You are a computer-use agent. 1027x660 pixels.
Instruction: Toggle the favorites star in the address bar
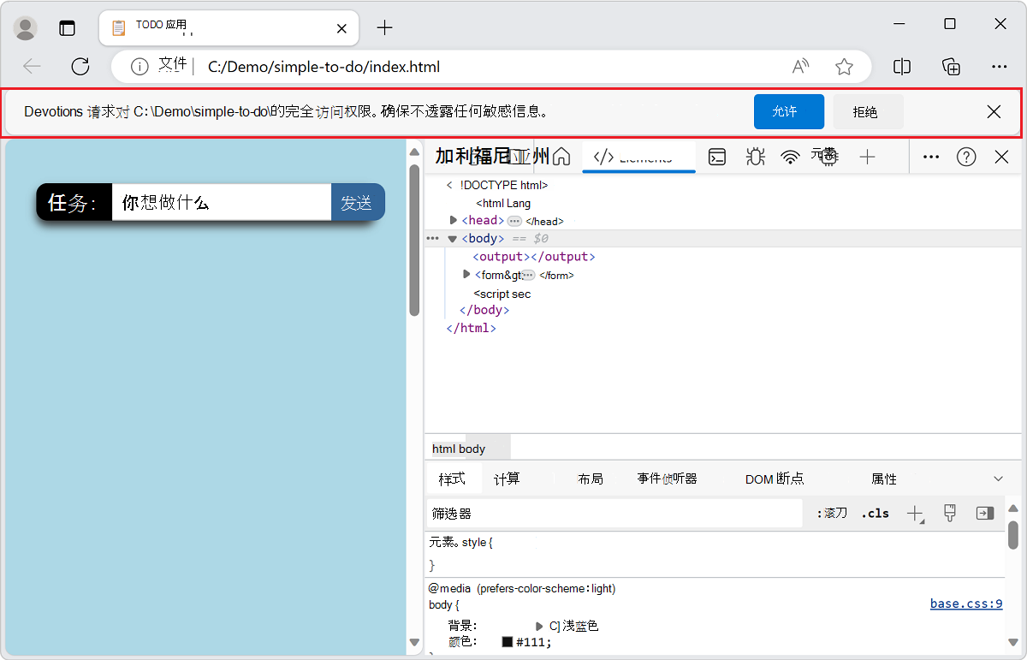tap(845, 66)
